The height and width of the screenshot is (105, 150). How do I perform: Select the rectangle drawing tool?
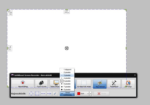coord(37,94)
